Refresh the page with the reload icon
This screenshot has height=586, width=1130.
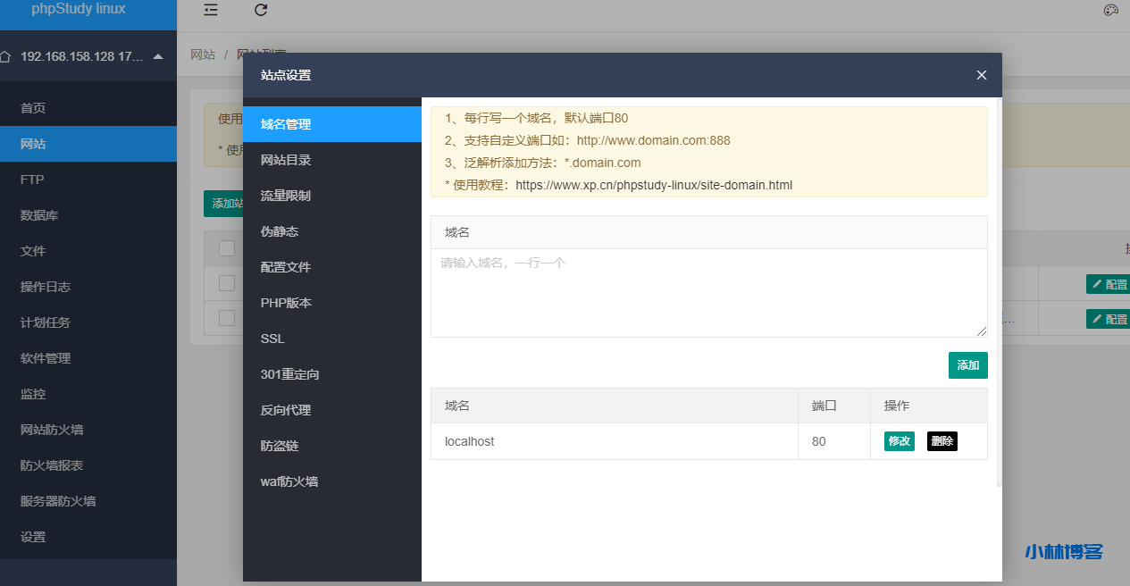[260, 10]
